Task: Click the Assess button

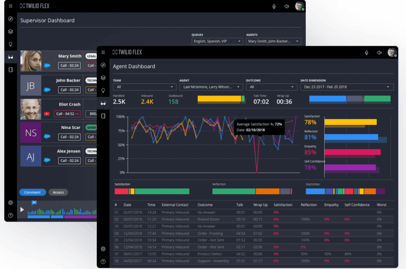Action: pos(58,192)
